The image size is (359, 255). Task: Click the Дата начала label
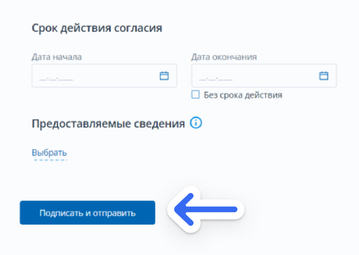pos(57,57)
